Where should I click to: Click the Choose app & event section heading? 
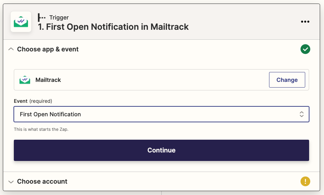48,49
